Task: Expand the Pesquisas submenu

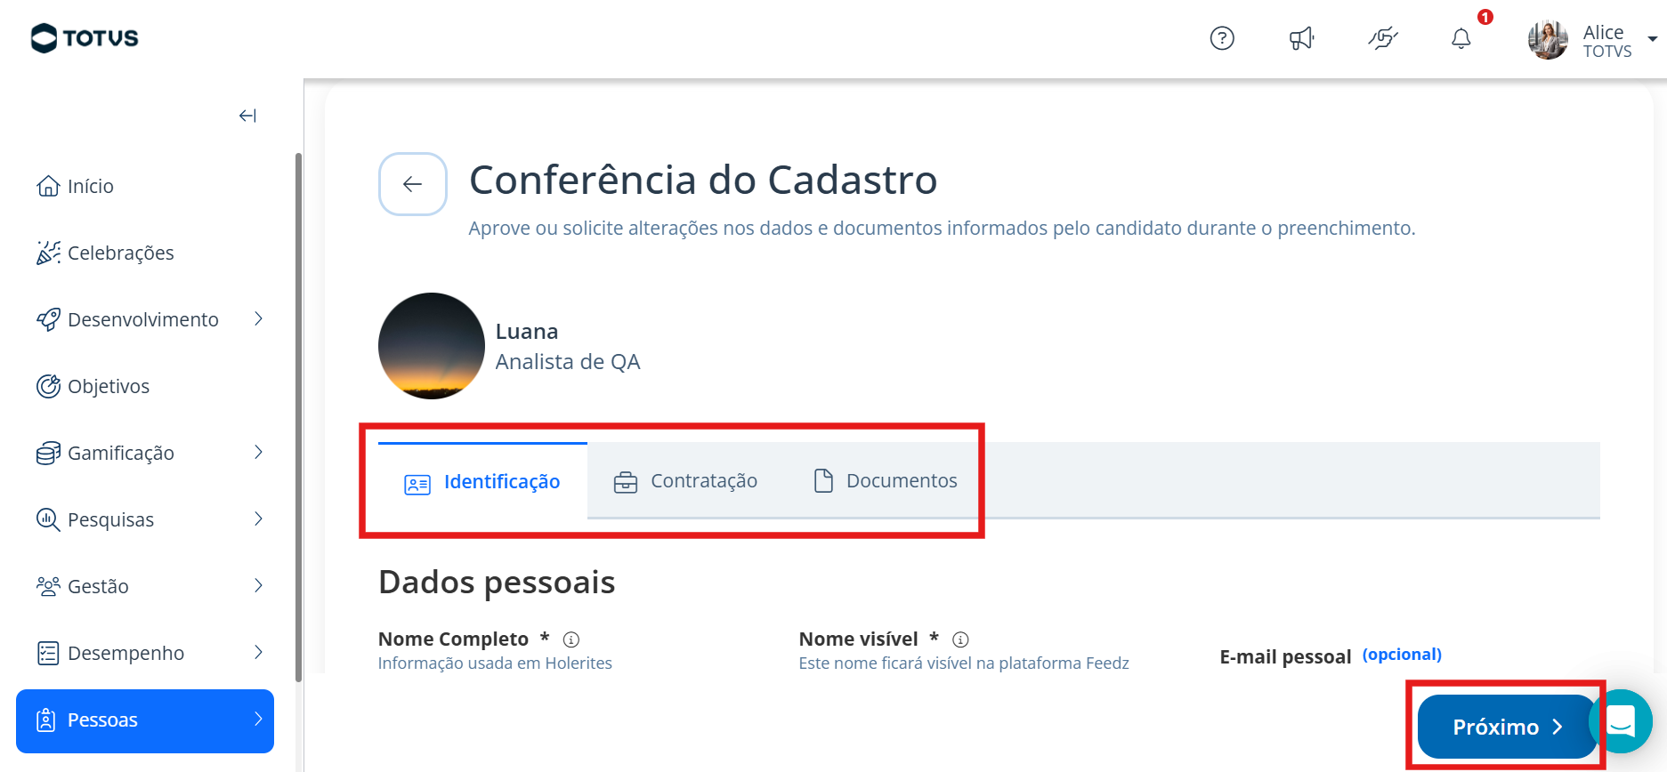Action: pyautogui.click(x=258, y=519)
